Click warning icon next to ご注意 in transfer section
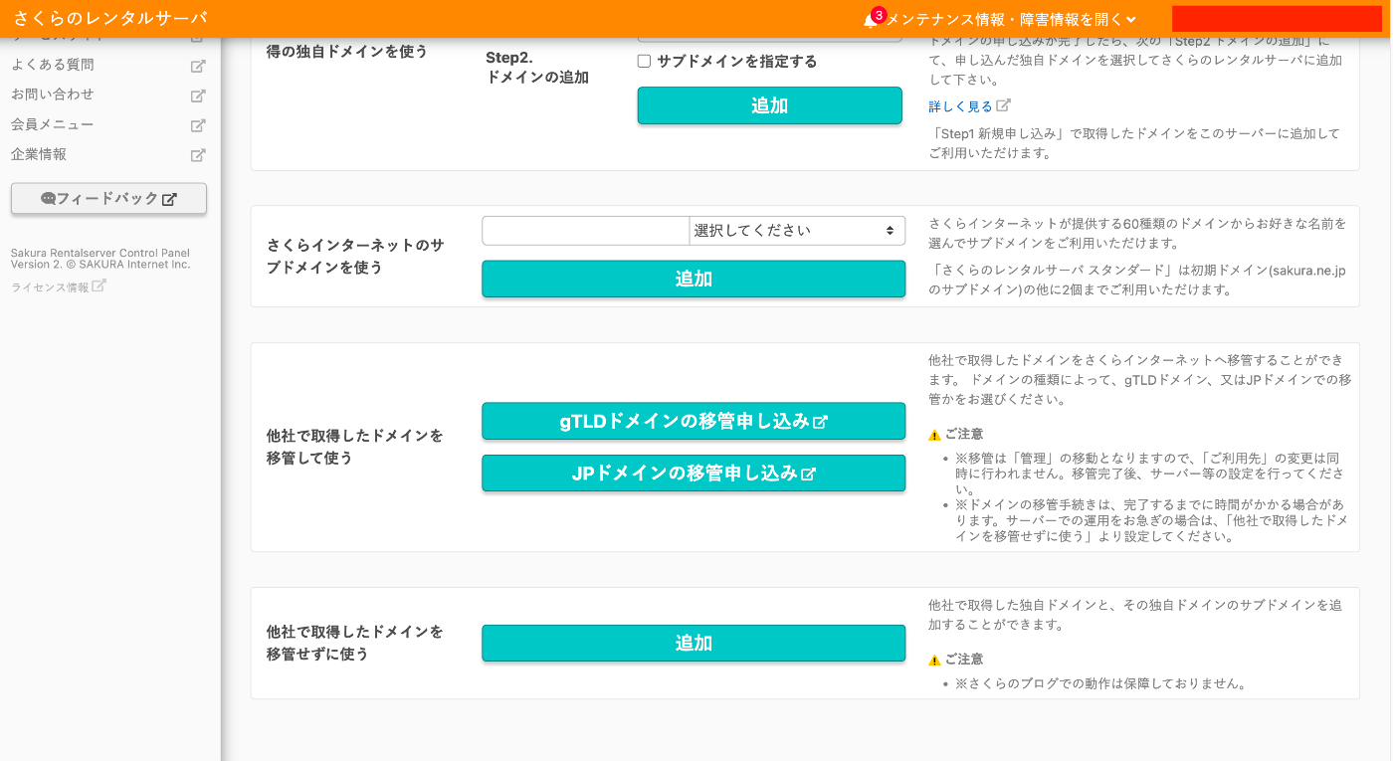Image resolution: width=1393 pixels, height=761 pixels. [934, 434]
